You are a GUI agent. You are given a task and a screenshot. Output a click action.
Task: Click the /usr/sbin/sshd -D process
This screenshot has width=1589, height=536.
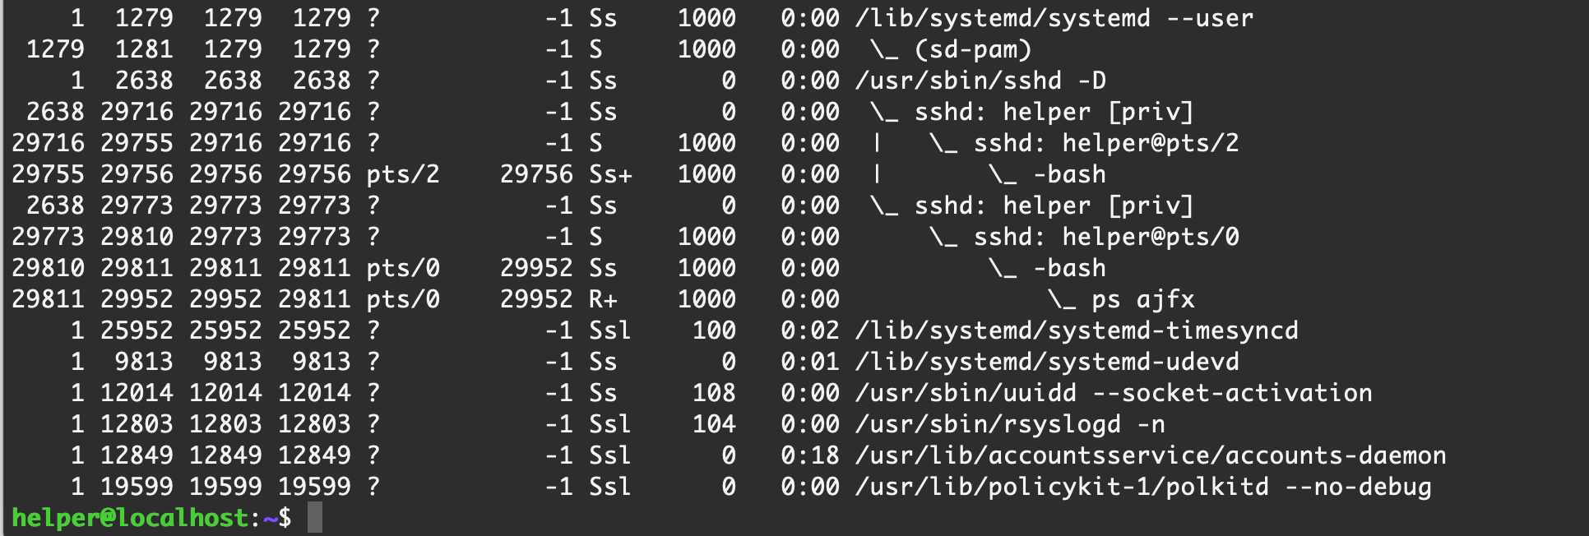(x=980, y=81)
